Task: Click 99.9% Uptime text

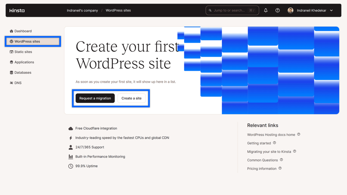Action: click(x=86, y=166)
